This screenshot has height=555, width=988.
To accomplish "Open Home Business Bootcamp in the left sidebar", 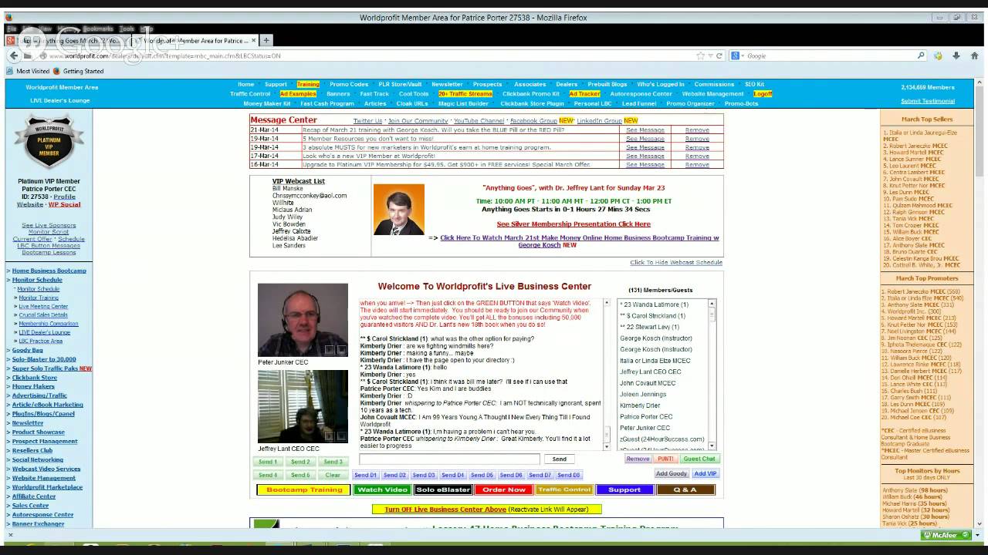I will (49, 271).
